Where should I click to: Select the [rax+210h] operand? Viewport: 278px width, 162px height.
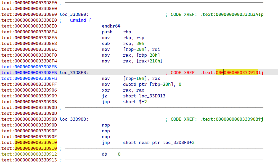point(149,61)
